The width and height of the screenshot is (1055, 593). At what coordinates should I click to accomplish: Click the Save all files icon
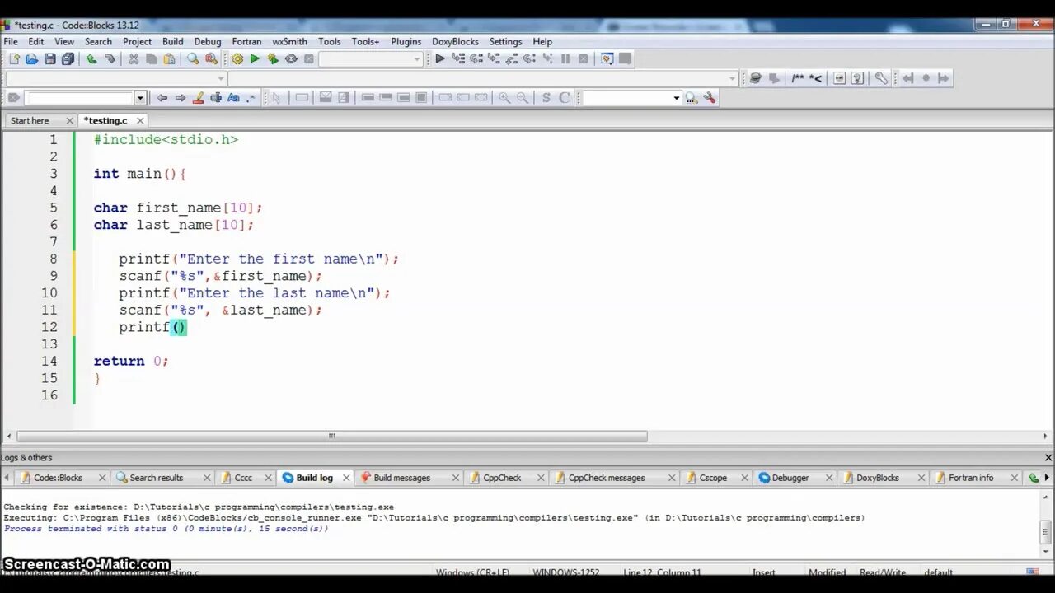pyautogui.click(x=68, y=58)
